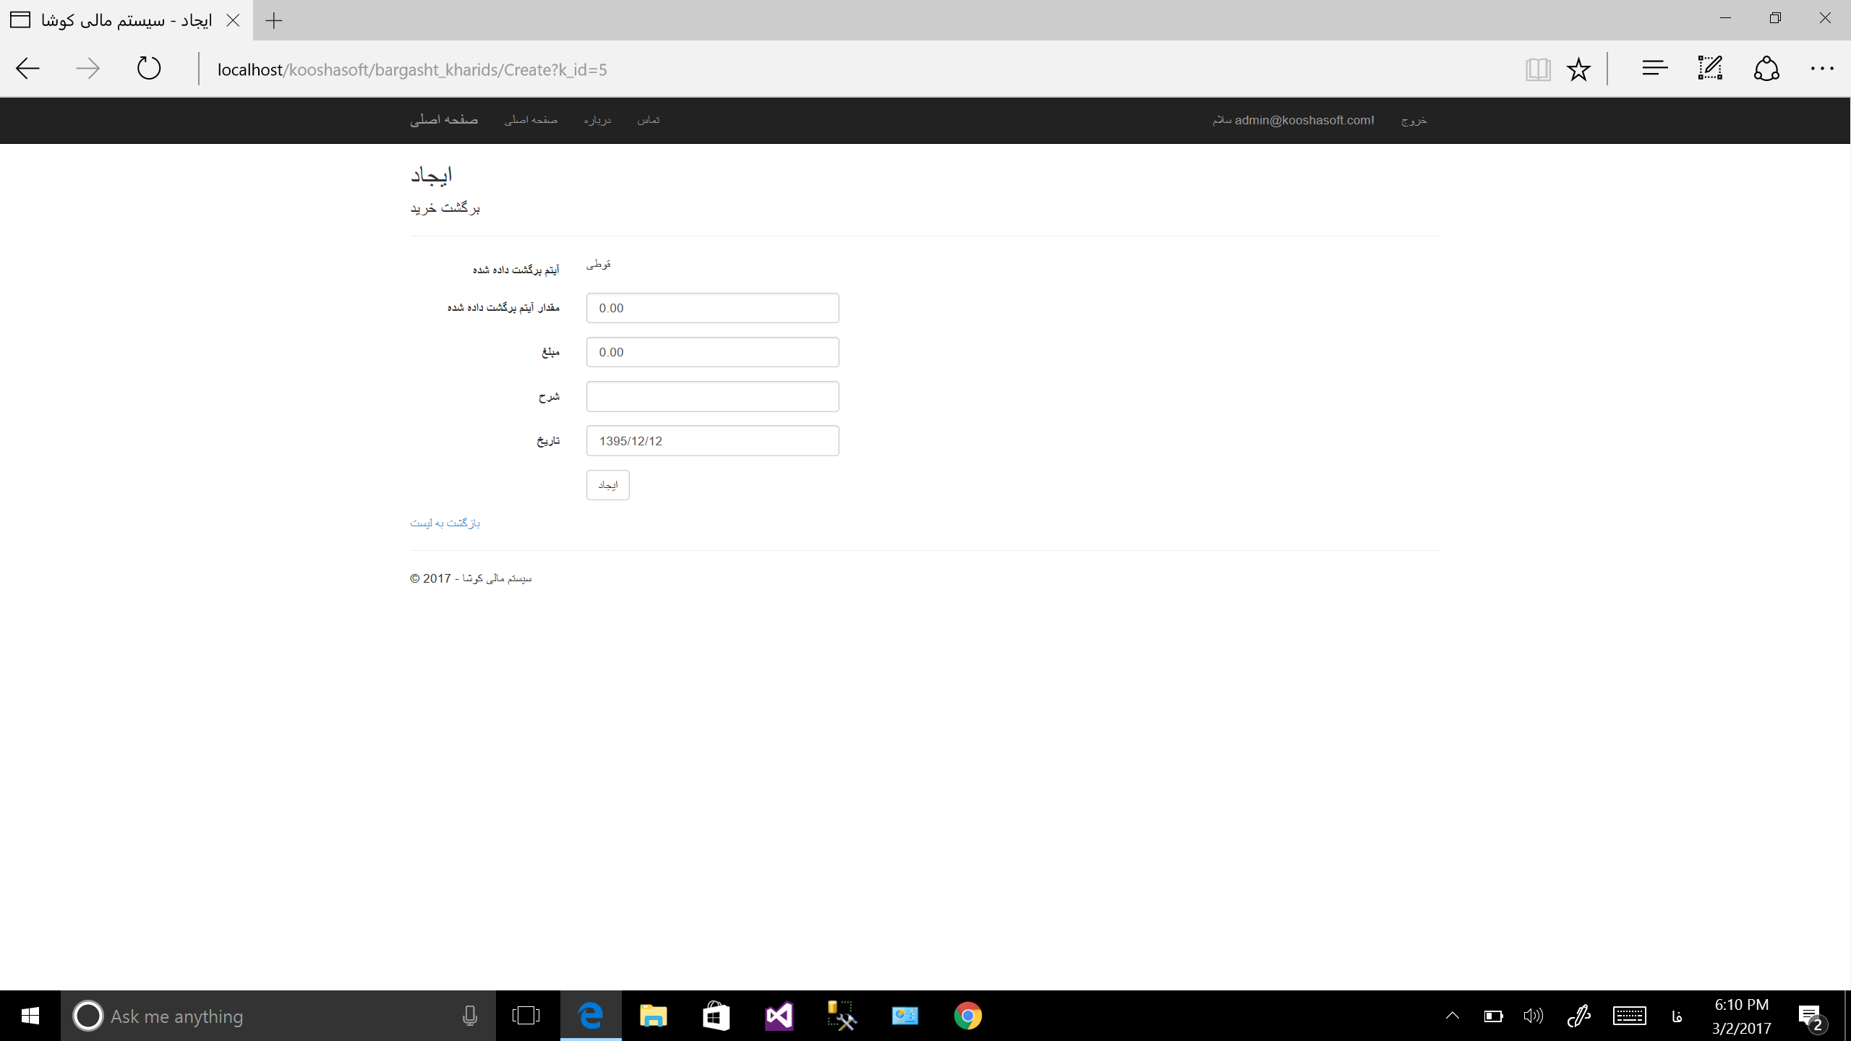Click the خروج logout link
The width and height of the screenshot is (1851, 1041).
(x=1414, y=120)
